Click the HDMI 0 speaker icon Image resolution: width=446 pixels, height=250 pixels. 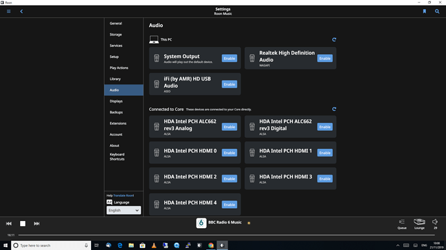pyautogui.click(x=156, y=153)
